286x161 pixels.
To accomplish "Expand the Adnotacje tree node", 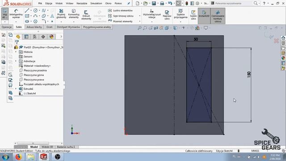I will (16, 61).
